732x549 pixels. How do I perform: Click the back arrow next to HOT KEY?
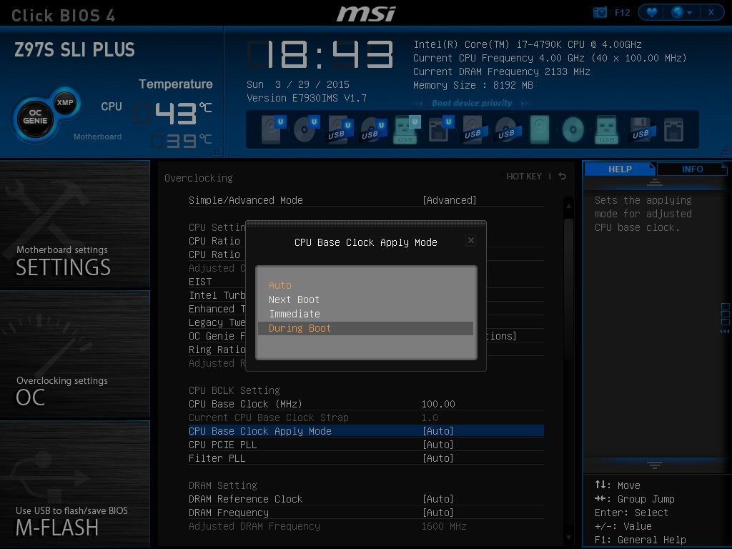pos(563,176)
